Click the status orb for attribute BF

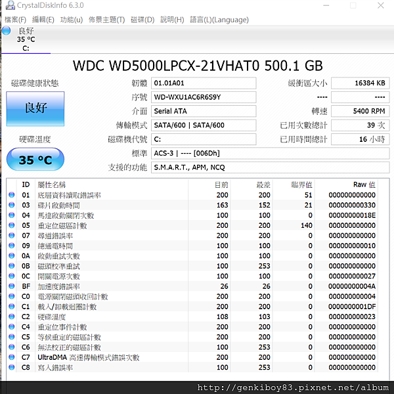(x=12, y=286)
